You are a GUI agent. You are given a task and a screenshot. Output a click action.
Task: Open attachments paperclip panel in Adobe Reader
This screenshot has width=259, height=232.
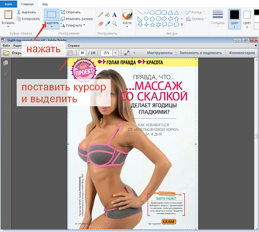click(6, 73)
